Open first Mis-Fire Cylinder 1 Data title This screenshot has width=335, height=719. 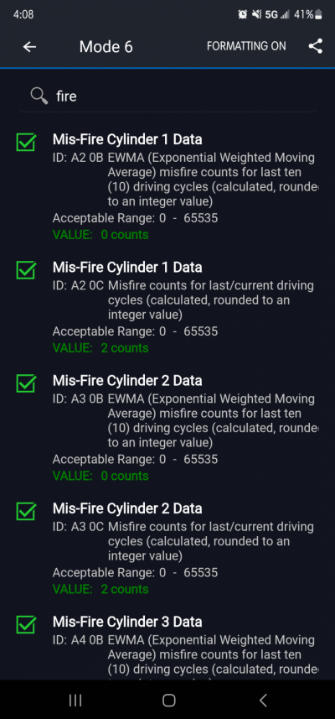(127, 139)
